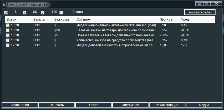Check the Chicago Fed index event row checkbox
This screenshot has width=224, height=110.
tap(8, 25)
